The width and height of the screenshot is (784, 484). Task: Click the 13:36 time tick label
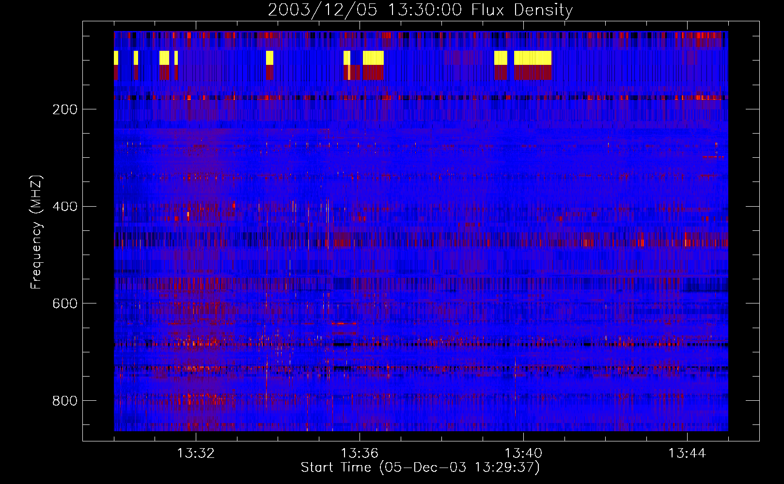tap(360, 454)
